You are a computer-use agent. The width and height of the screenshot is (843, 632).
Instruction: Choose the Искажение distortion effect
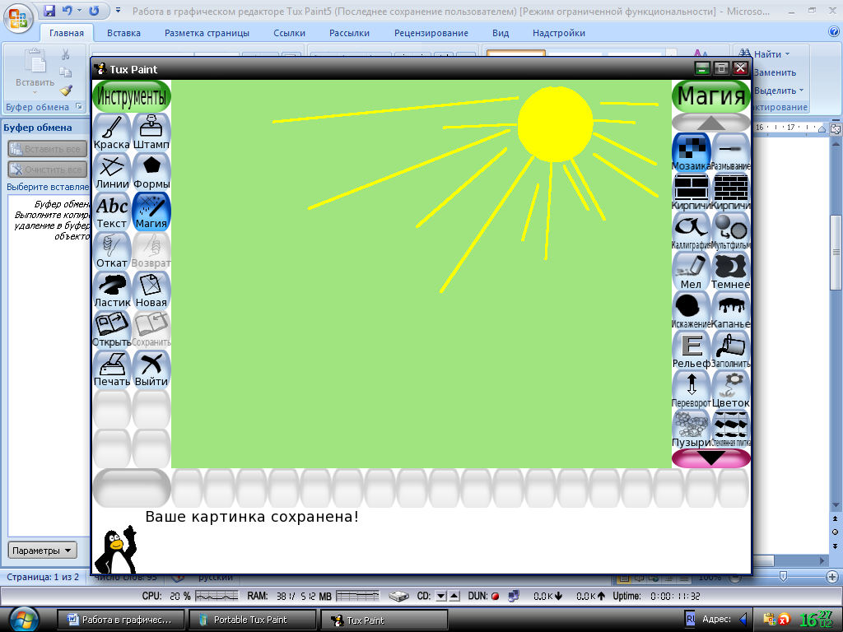tap(692, 310)
